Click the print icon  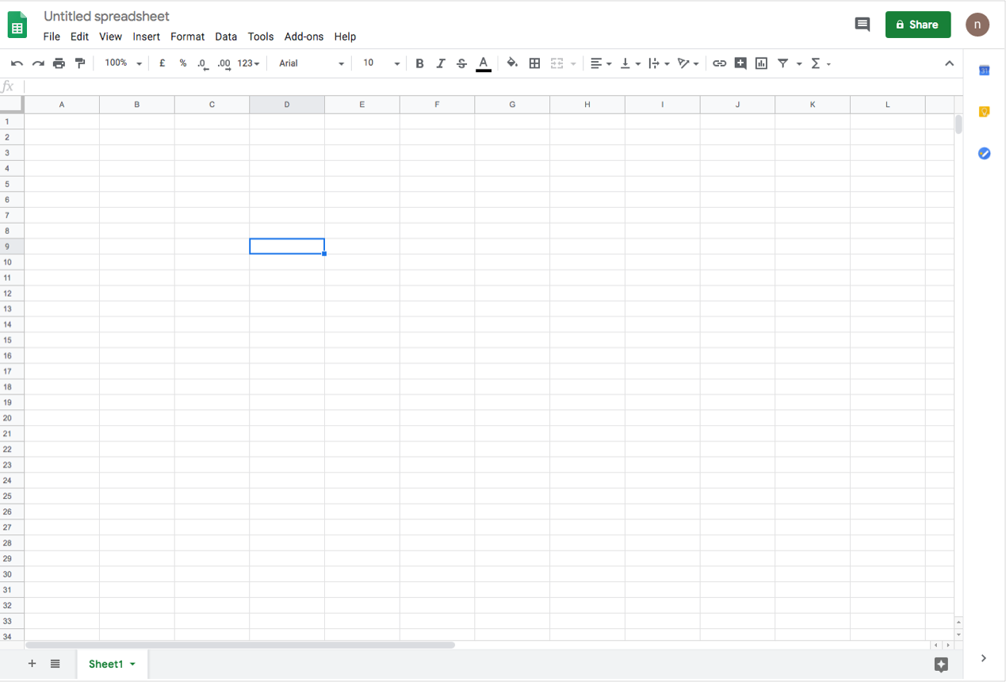[59, 63]
